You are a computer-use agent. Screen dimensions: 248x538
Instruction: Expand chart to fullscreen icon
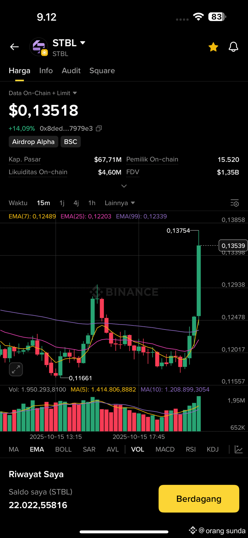pos(16,369)
